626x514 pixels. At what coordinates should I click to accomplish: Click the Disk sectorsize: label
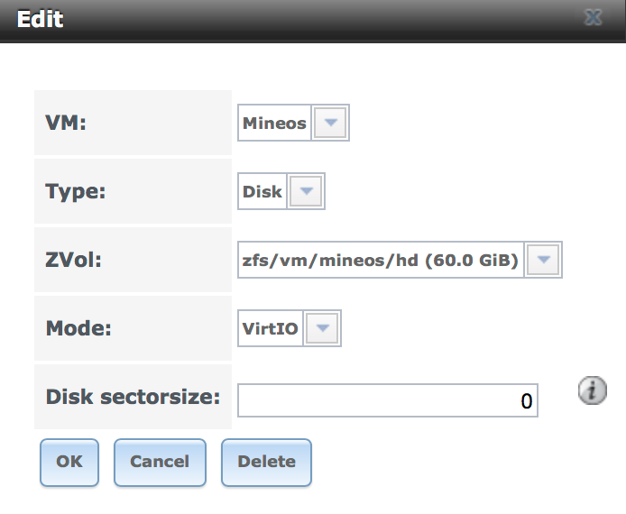133,396
